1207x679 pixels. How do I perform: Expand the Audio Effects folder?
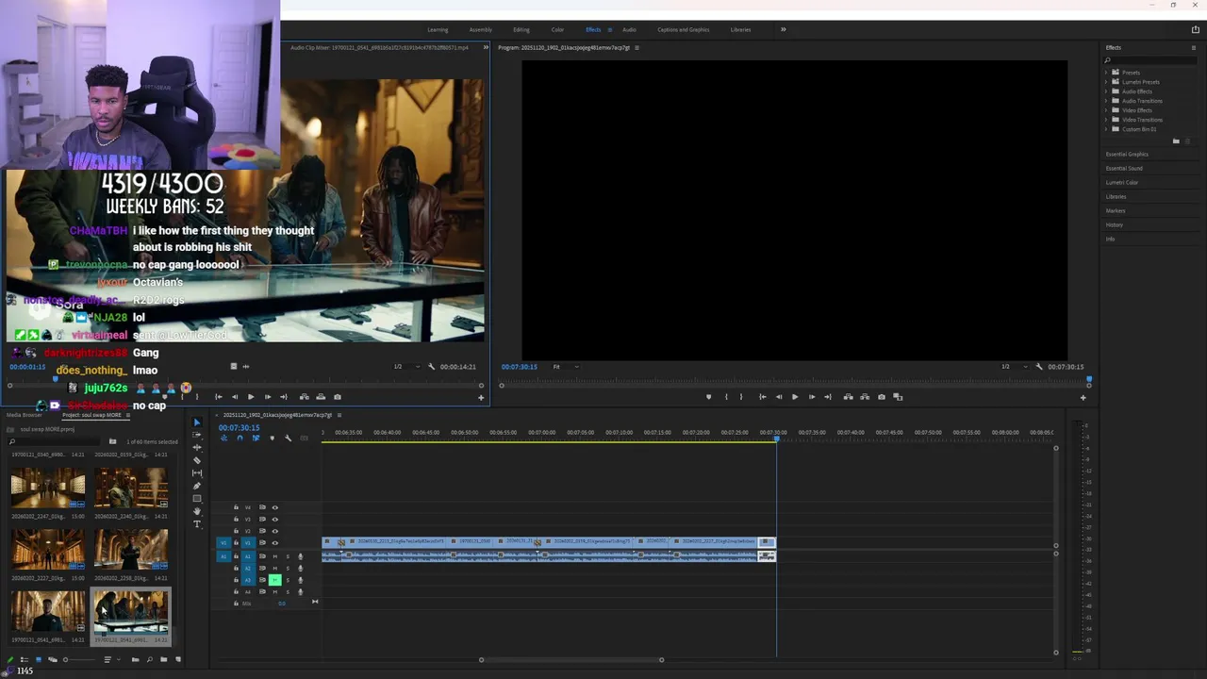point(1106,91)
